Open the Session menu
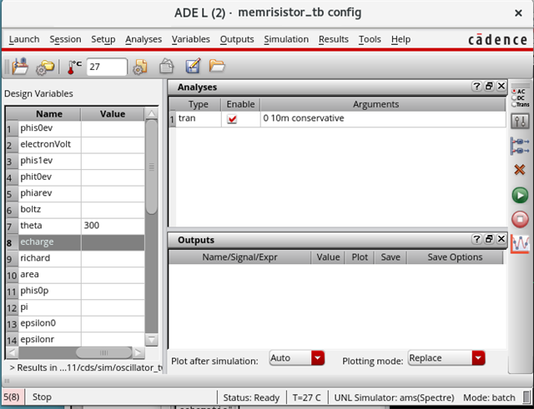The image size is (534, 409). 65,39
